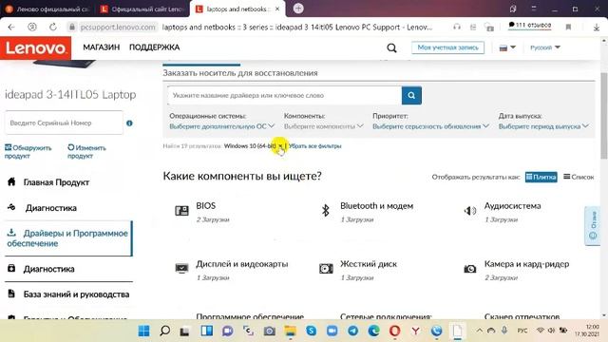Expand Операционные системы dropdown

point(221,126)
